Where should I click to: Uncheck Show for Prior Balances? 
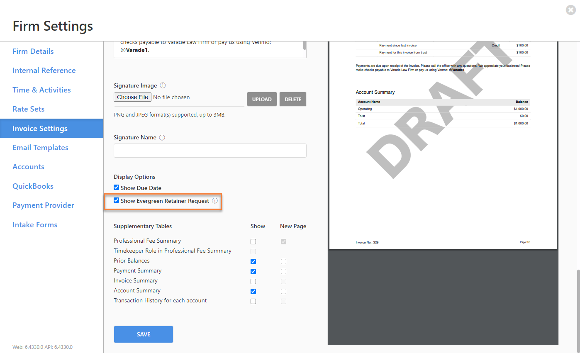(x=253, y=261)
